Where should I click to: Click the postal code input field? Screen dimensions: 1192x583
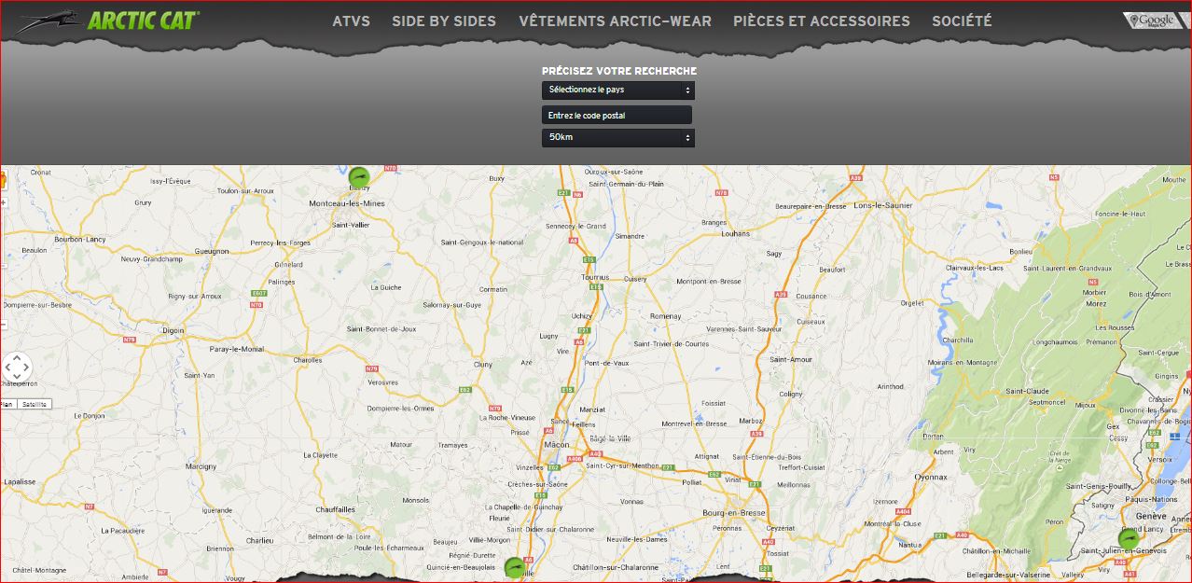(617, 115)
